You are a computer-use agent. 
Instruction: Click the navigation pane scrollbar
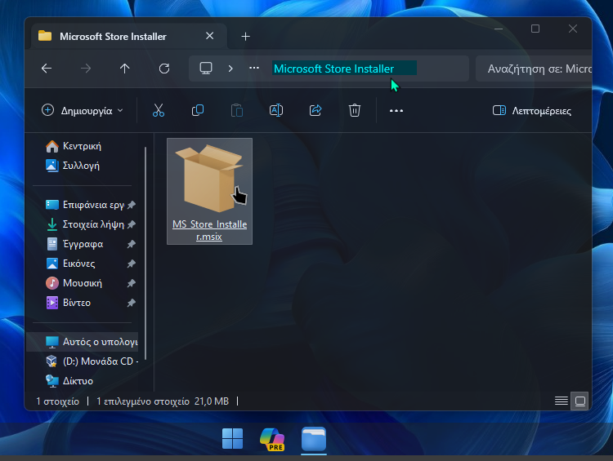pyautogui.click(x=145, y=254)
